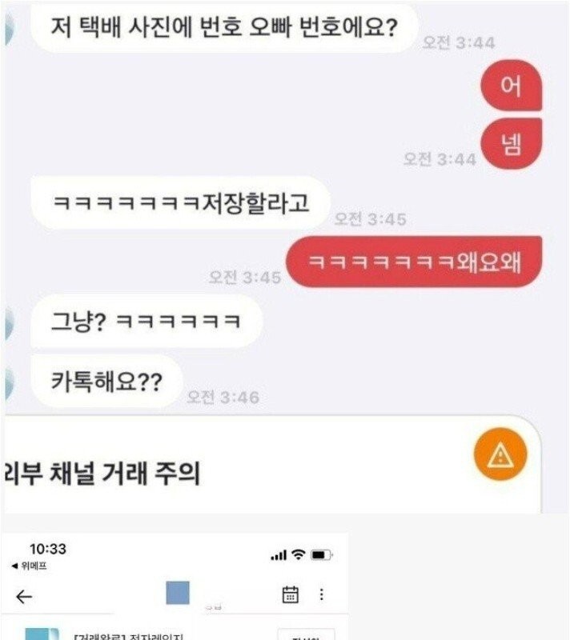Select the red 넴 message bubble

[512, 144]
